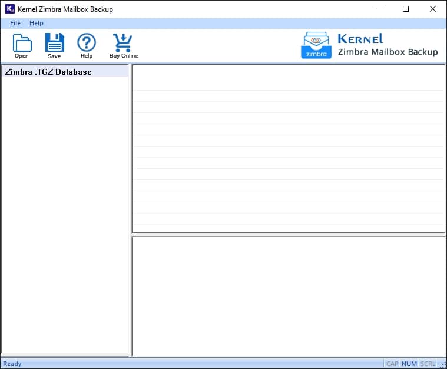Close the Kernel Zimbra Mailbox Backup window
447x369 pixels.
click(432, 9)
